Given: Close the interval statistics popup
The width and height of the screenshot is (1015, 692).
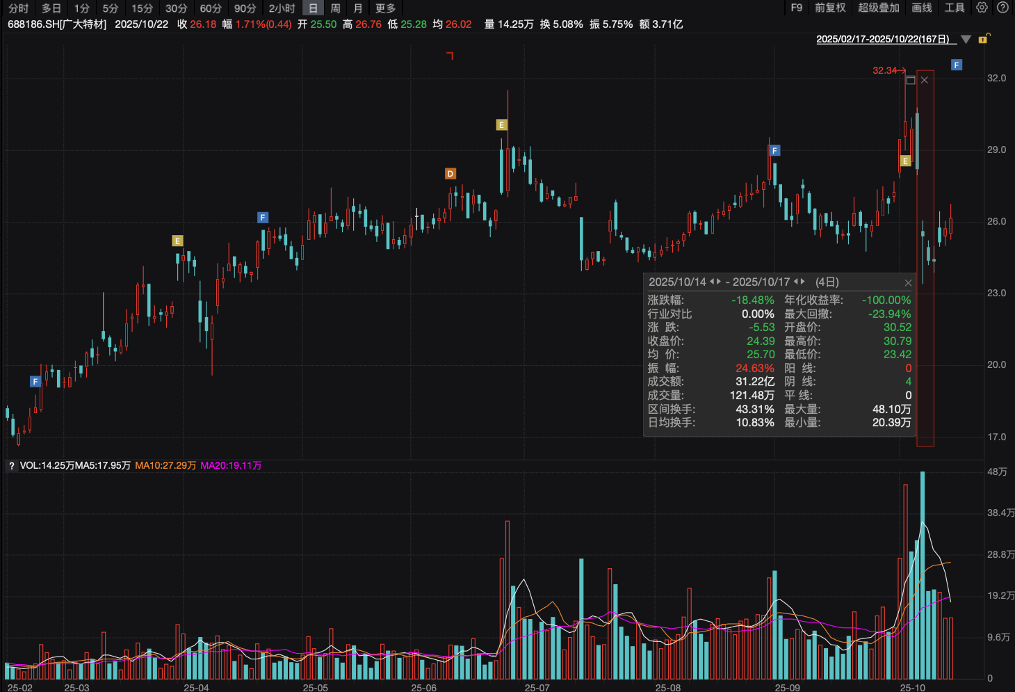Looking at the screenshot, I should (x=908, y=282).
